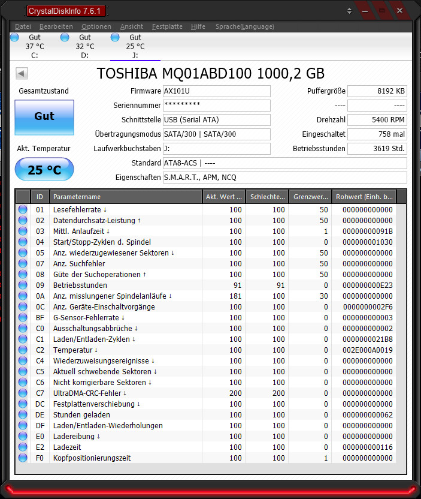This screenshot has width=421, height=499.
Task: Click status icon for Aktuell schwebende Sektoren
Action: [23, 372]
